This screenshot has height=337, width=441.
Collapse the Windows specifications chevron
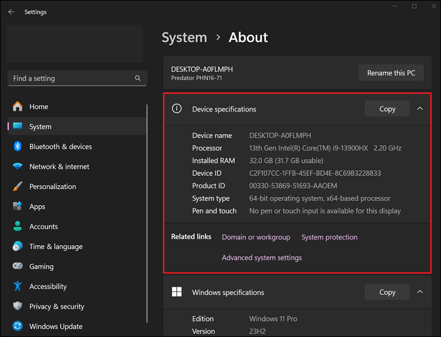pos(420,292)
